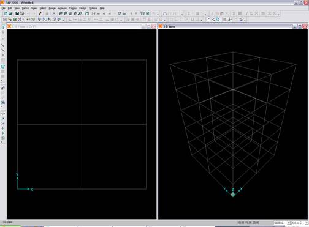Open the File menu

pyautogui.click(x=3, y=8)
